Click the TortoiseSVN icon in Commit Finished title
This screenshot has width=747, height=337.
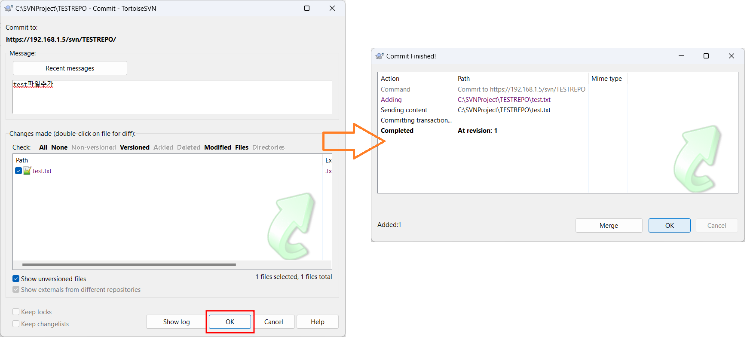coord(380,56)
